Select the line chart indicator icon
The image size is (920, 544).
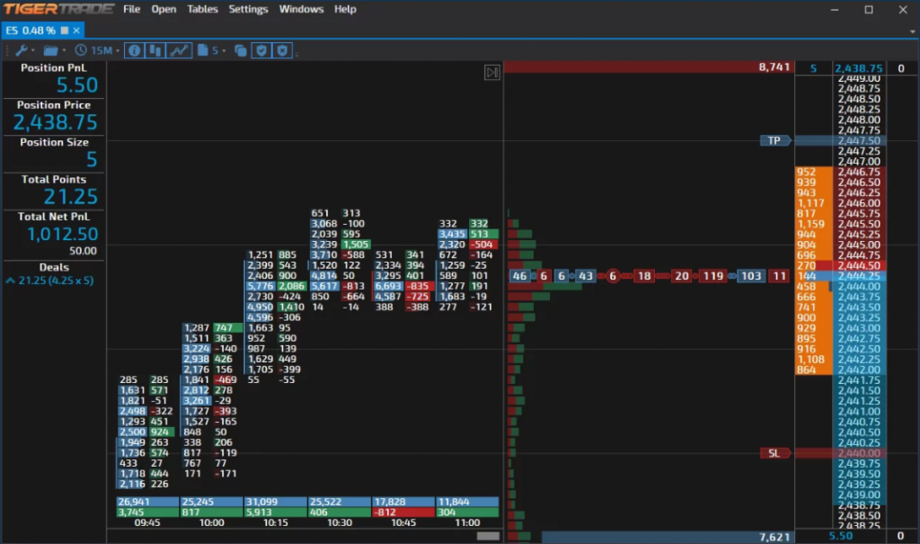coord(179,50)
